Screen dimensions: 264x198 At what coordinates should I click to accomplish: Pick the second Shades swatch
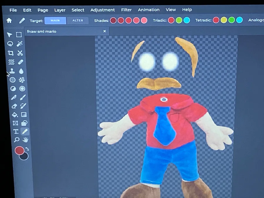point(121,21)
